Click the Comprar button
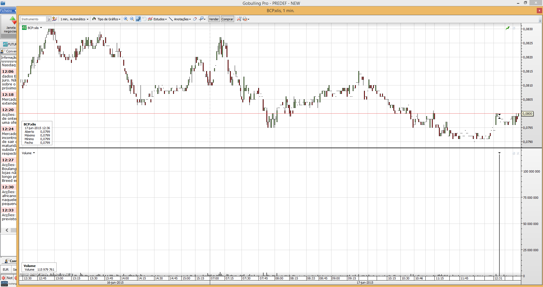This screenshot has height=287, width=543. (227, 19)
